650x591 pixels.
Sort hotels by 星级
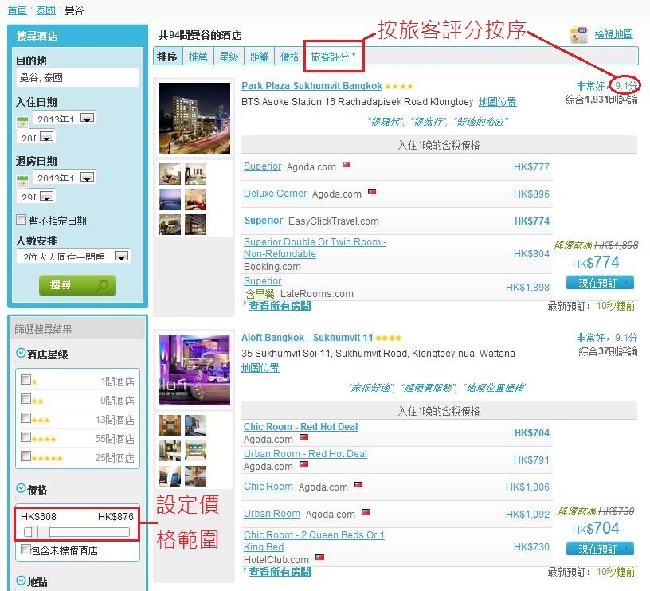[229, 57]
